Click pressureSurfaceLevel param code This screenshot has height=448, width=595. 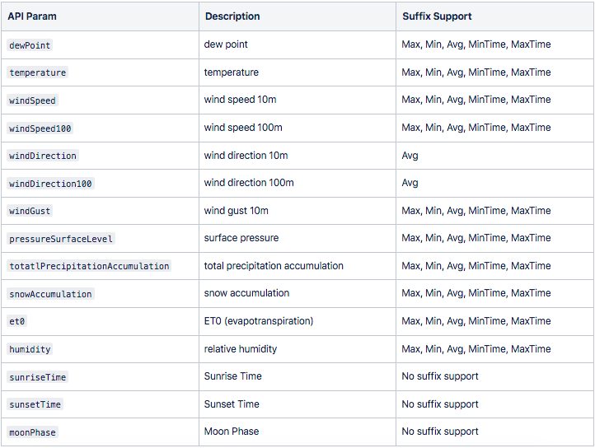(x=61, y=239)
